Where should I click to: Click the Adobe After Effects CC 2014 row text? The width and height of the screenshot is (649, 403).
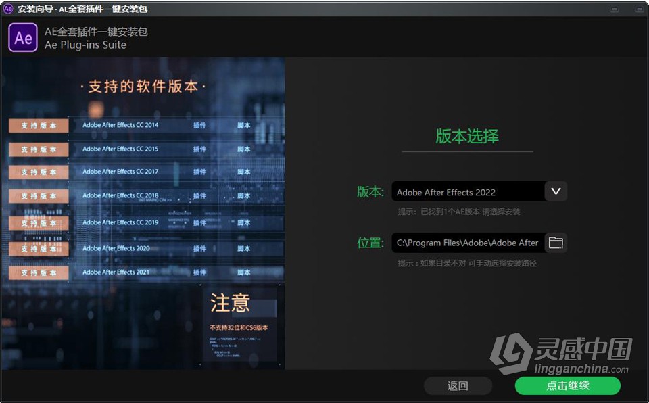tap(120, 125)
